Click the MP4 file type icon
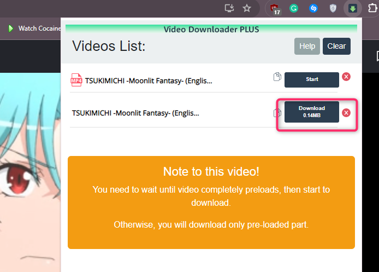 click(76, 80)
